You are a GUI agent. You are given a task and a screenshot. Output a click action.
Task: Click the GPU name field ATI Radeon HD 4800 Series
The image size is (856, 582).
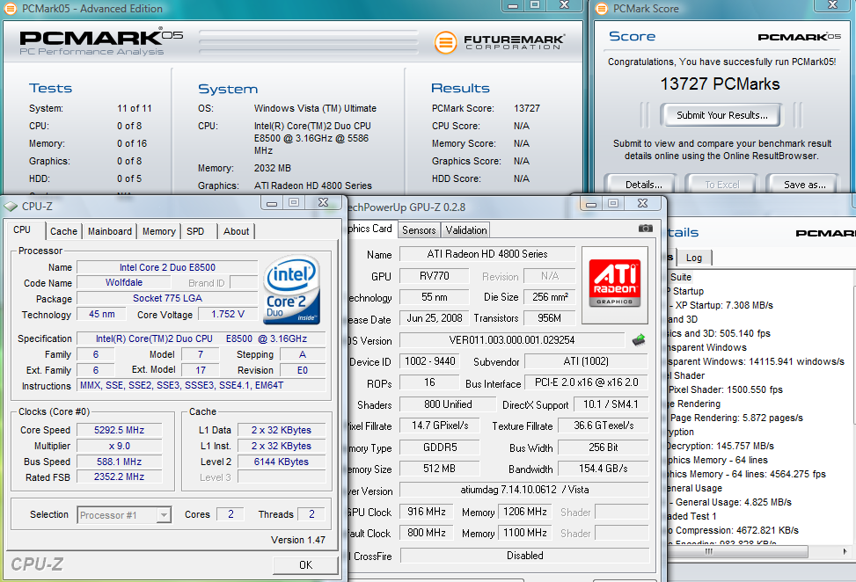click(x=487, y=254)
